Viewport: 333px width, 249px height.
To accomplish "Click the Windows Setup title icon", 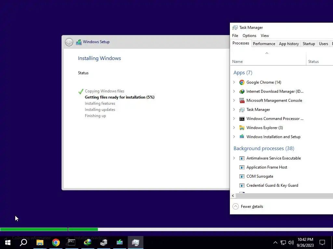I will coord(79,42).
